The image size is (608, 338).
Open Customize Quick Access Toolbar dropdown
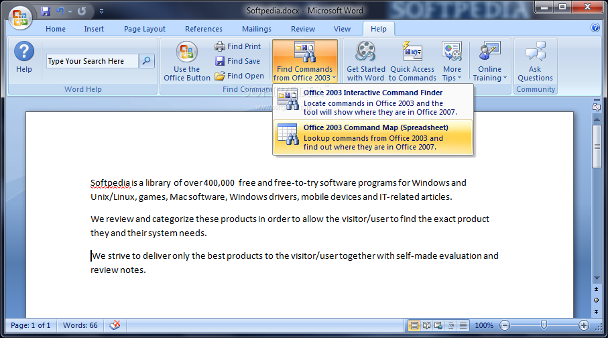[102, 11]
